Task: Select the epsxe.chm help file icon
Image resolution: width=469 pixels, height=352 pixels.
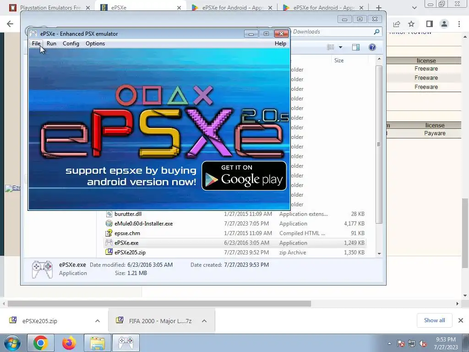Action: pyautogui.click(x=109, y=233)
